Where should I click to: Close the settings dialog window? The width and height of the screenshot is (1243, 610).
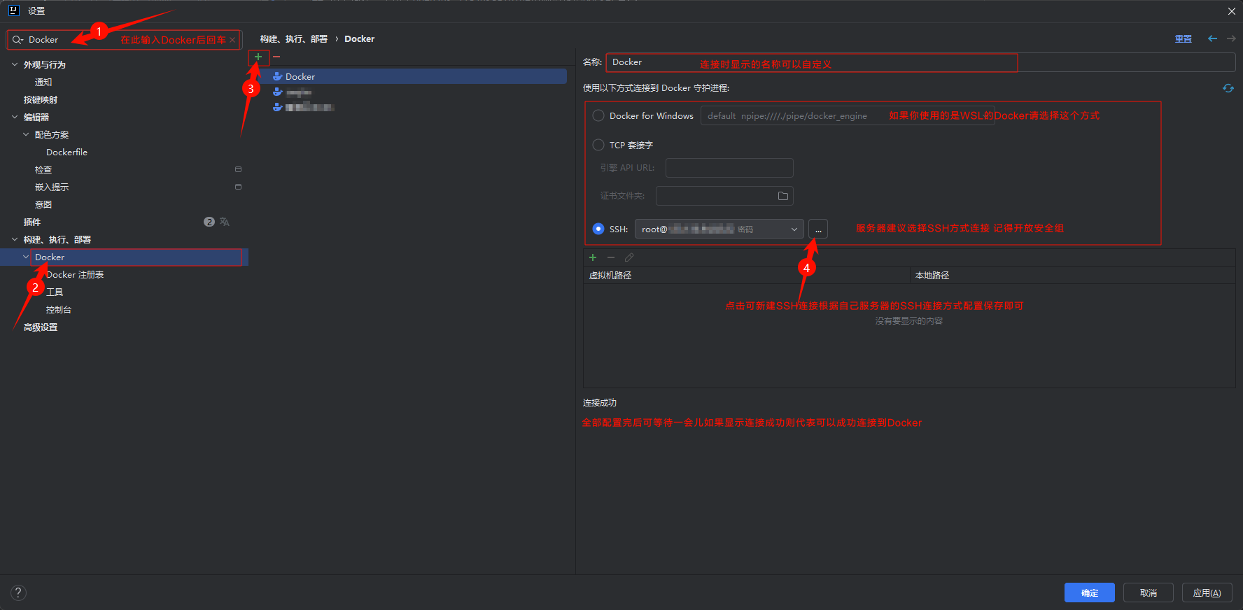(x=1232, y=10)
